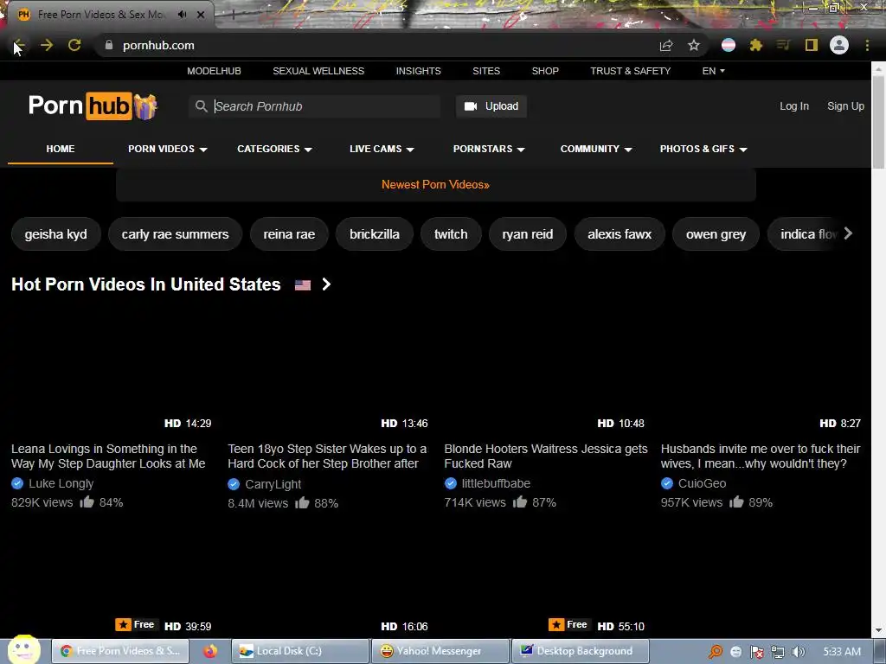The height and width of the screenshot is (664, 886).
Task: Switch to Local Disk (C:) in the taskbar
Action: click(299, 651)
